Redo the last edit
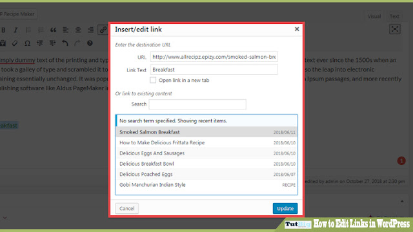This screenshot has height=232, width=413. pyautogui.click(x=77, y=43)
